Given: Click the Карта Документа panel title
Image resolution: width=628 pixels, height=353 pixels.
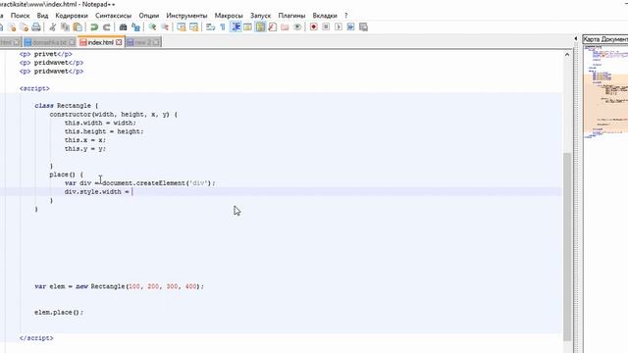Looking at the screenshot, I should (605, 39).
